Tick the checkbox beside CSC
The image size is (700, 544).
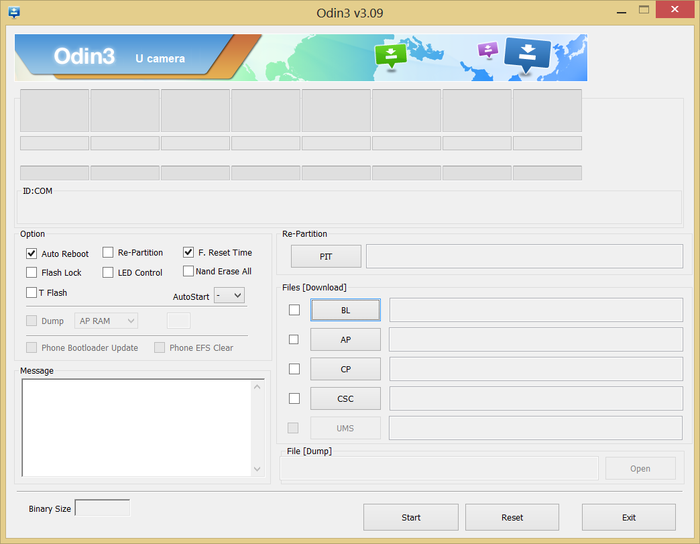pyautogui.click(x=294, y=398)
